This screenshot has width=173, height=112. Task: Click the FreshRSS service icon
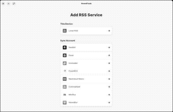(x=65, y=71)
